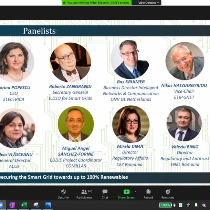Click 'DNV GL Netherlands' text
This screenshot has width=210, height=210.
[131, 100]
